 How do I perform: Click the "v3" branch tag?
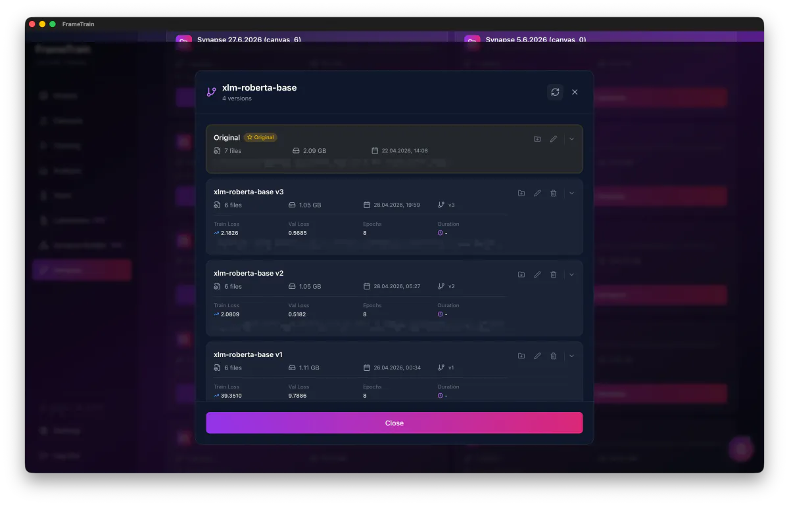[x=446, y=205]
